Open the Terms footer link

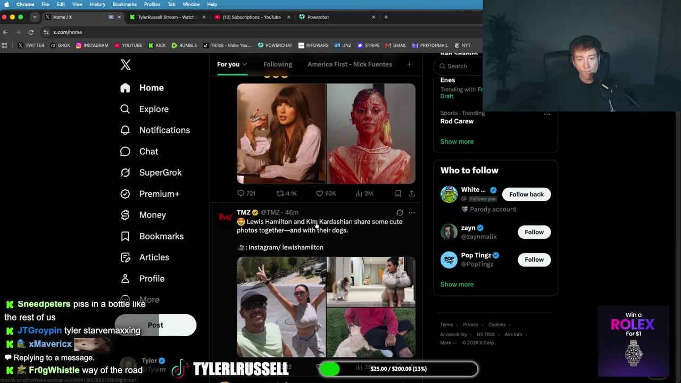(446, 324)
